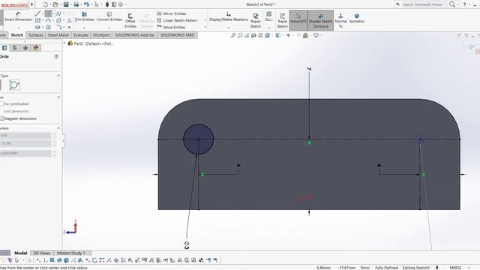Click the Open file icon

point(55,4)
